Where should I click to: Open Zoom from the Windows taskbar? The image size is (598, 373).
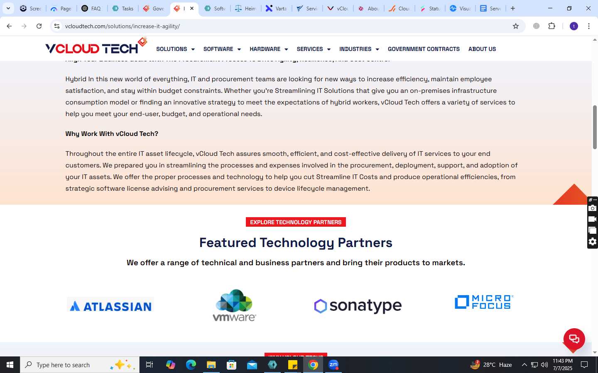(x=333, y=365)
